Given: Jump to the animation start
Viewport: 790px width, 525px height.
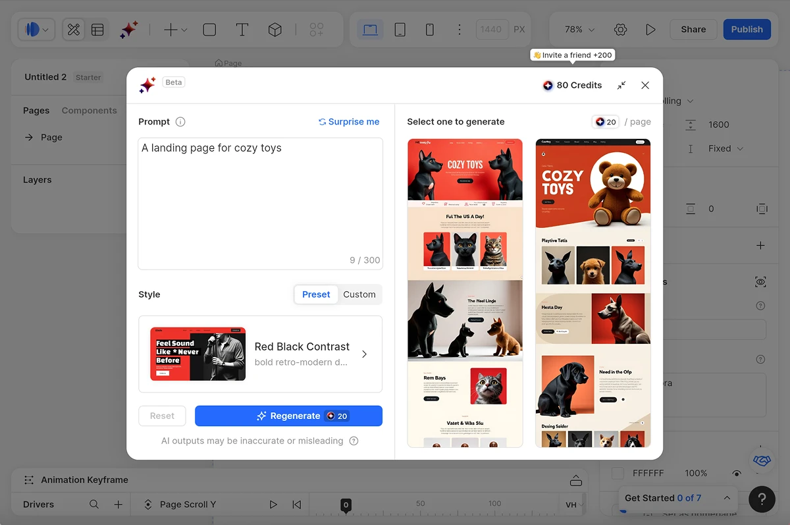Looking at the screenshot, I should pos(297,505).
